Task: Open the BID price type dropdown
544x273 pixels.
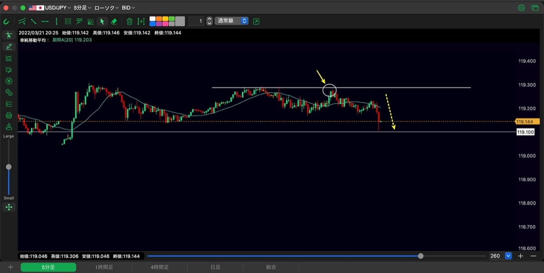Action: click(128, 8)
